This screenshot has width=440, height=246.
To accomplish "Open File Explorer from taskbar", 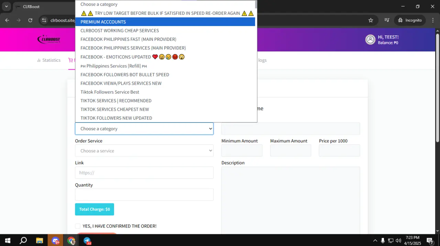I will (x=39, y=241).
